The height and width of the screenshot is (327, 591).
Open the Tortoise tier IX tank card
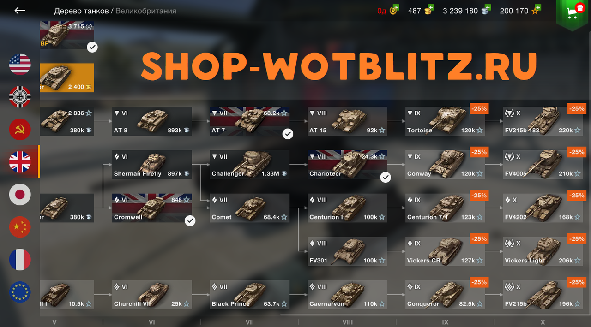(445, 121)
